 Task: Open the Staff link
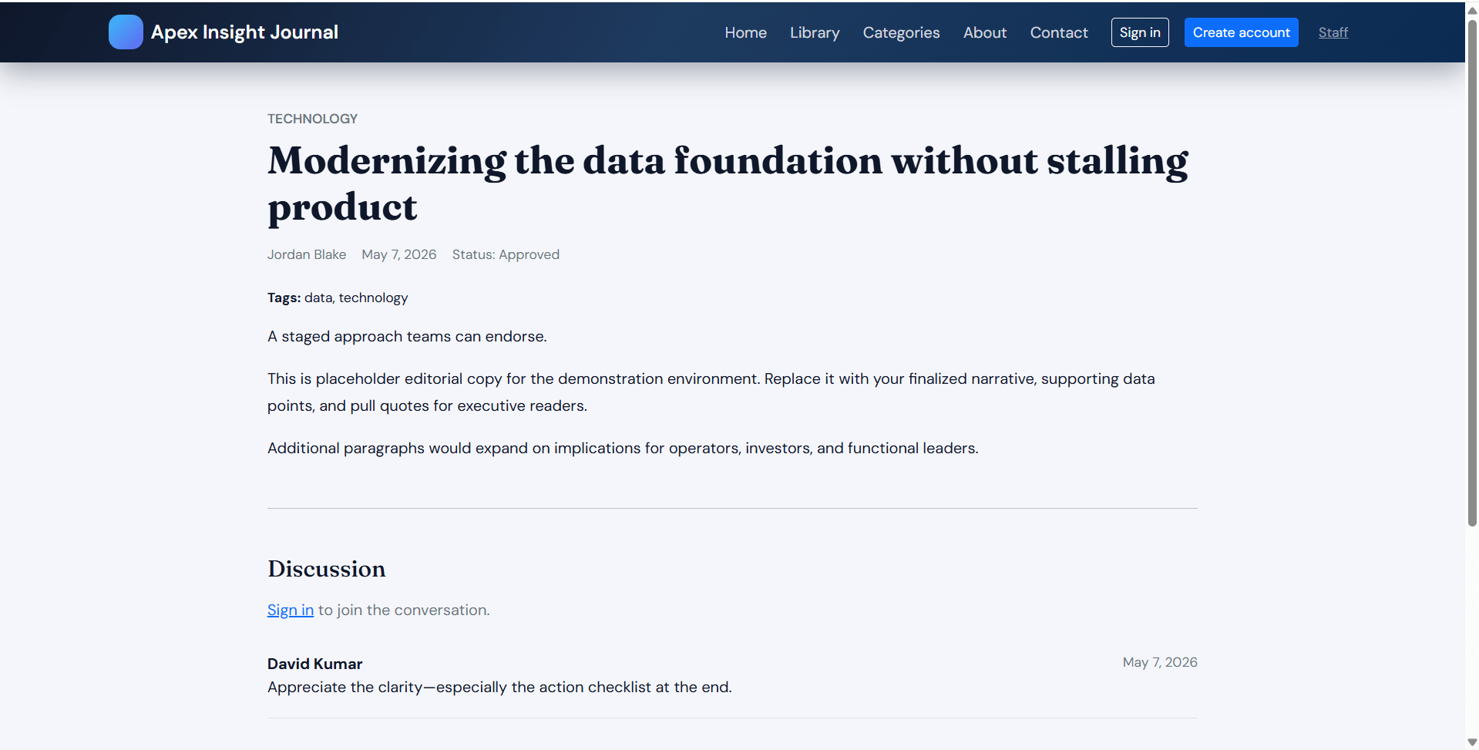click(1333, 32)
